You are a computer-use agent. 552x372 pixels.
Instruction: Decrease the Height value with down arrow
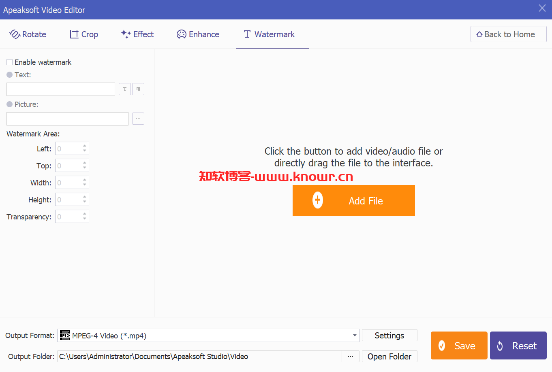click(x=85, y=202)
